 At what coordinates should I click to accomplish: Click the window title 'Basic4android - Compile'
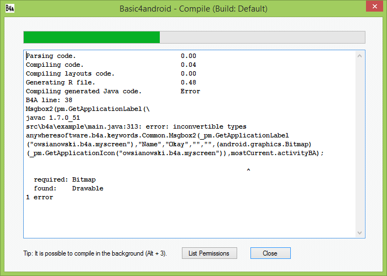click(193, 9)
